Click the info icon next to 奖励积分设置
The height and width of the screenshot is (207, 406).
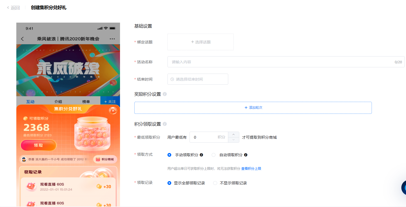pos(165,94)
